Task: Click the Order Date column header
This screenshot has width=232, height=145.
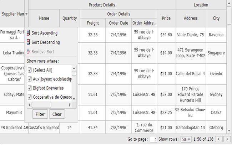Action: point(118,23)
